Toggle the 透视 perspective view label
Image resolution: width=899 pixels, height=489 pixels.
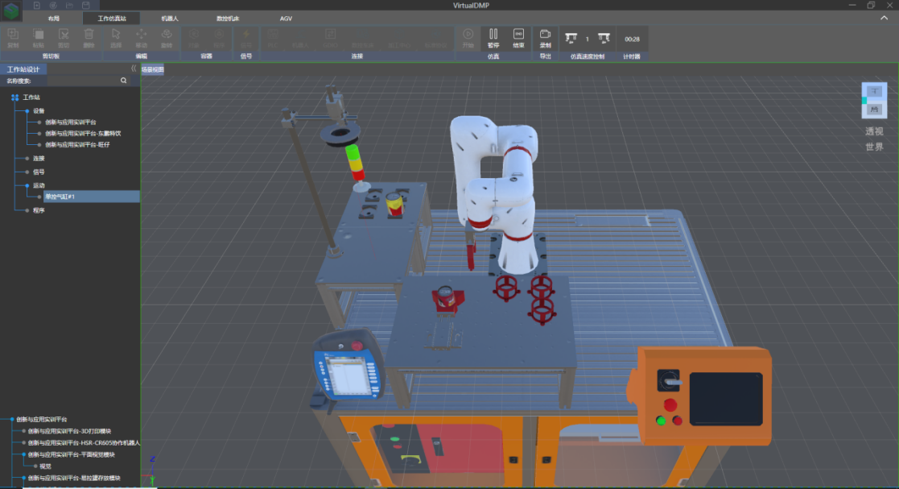(x=874, y=131)
